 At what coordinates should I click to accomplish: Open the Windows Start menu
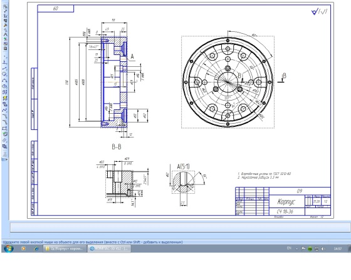9,248
